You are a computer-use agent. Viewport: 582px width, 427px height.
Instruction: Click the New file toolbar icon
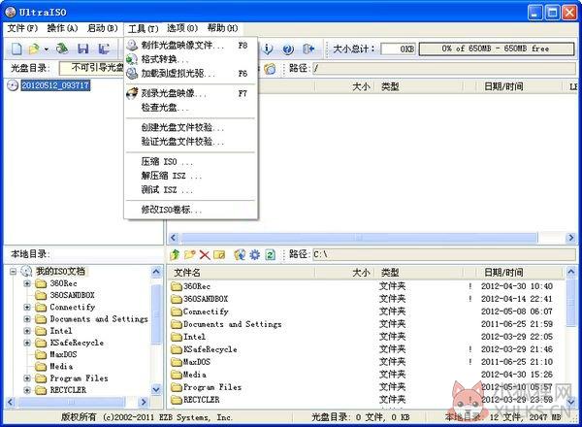[x=16, y=49]
